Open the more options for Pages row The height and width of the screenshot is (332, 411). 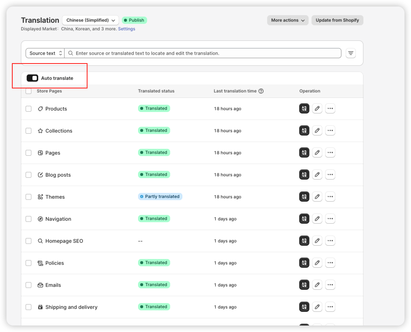coord(330,152)
